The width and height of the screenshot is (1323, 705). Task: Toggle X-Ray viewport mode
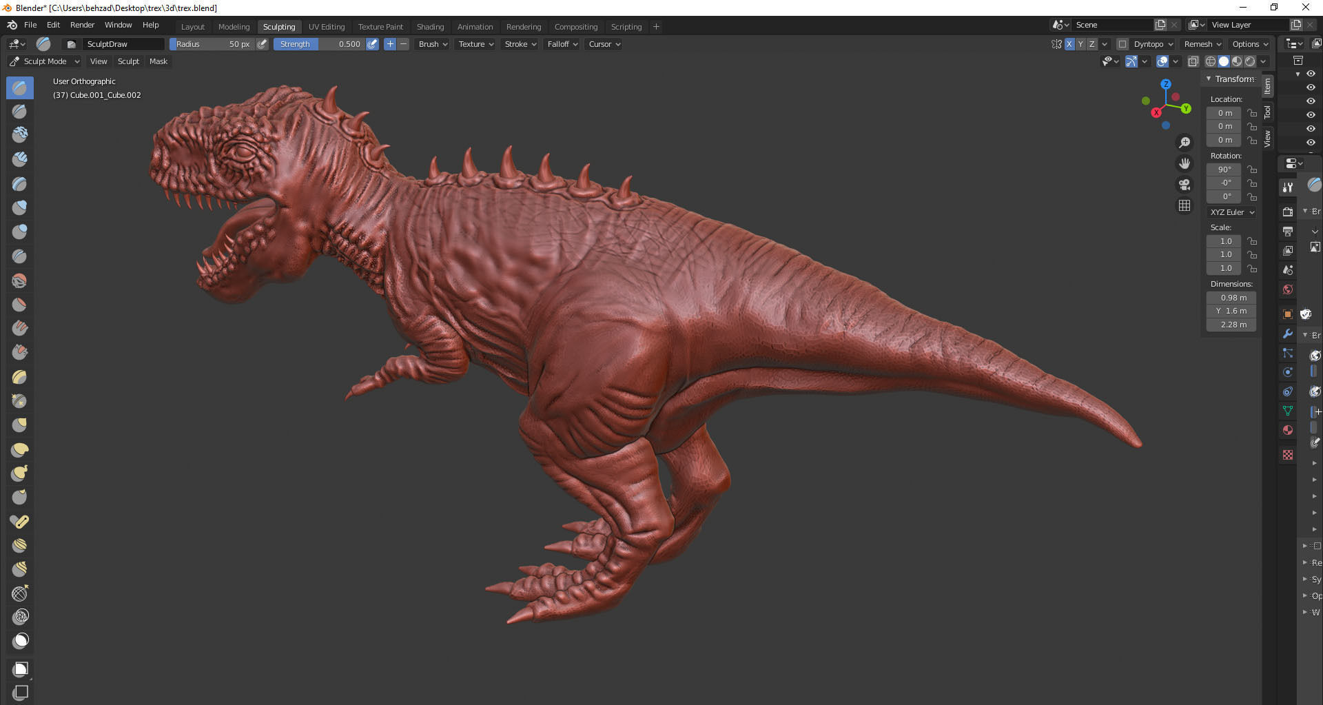tap(1193, 61)
